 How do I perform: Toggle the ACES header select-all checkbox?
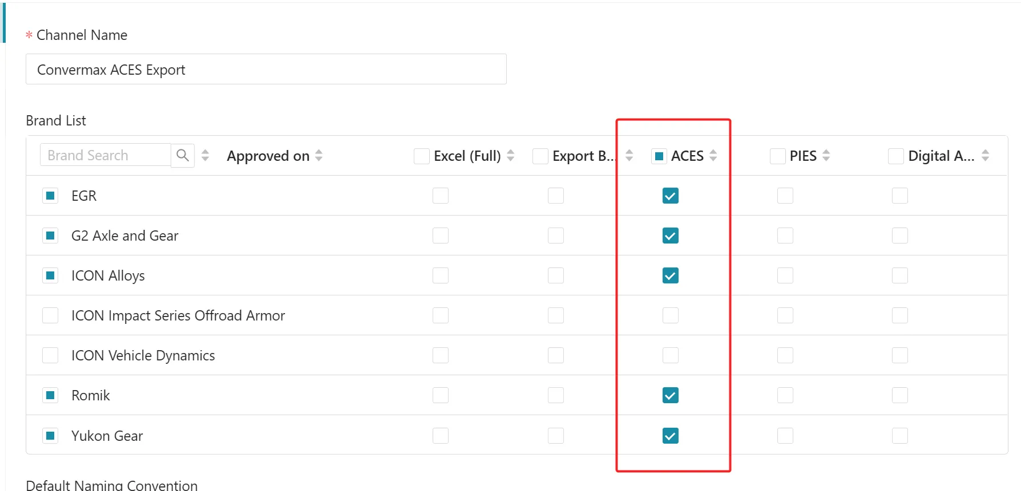click(659, 156)
